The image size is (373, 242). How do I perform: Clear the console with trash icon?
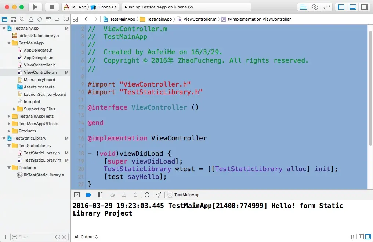[x=351, y=237]
